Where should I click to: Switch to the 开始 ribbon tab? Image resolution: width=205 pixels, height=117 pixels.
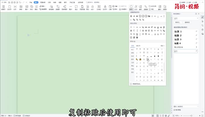(x=31, y=2)
